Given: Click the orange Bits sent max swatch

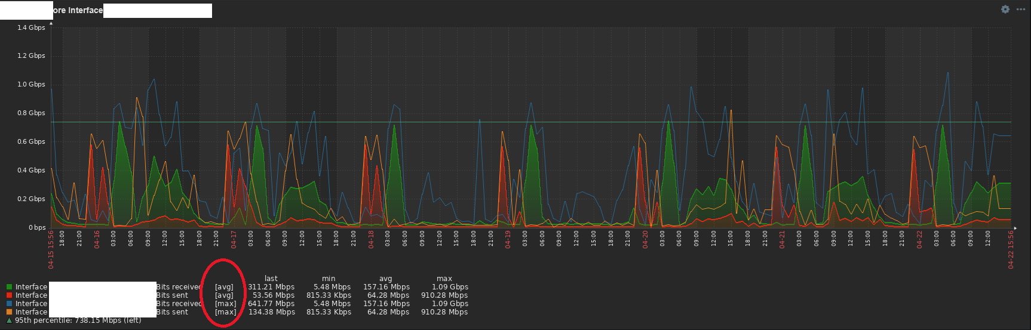Looking at the screenshot, I should click(9, 312).
